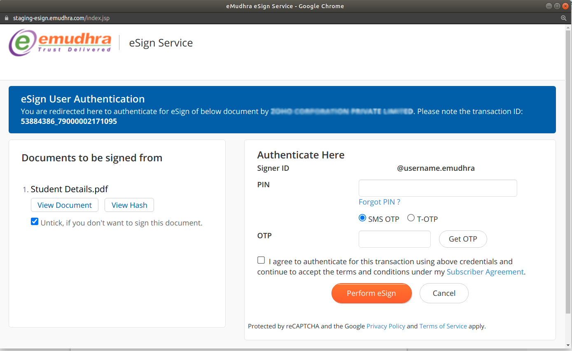572x351 pixels.
Task: Close the Chrome window
Action: point(565,6)
